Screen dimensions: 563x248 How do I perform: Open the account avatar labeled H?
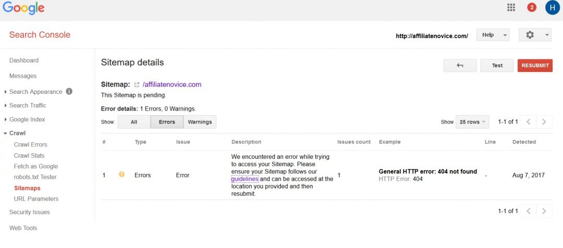(x=552, y=7)
